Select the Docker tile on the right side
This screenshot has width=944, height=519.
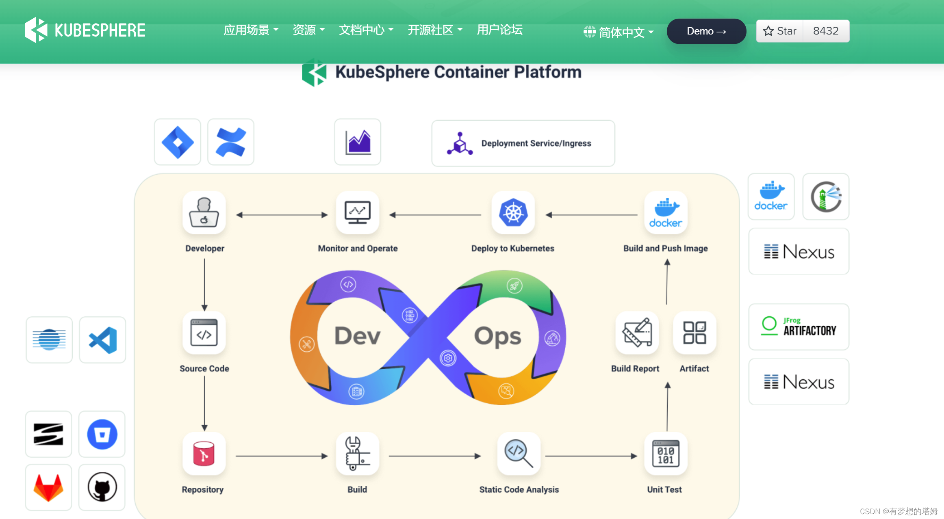(771, 197)
